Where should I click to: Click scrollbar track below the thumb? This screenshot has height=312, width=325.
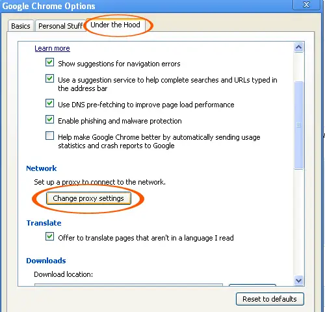click(x=299, y=222)
